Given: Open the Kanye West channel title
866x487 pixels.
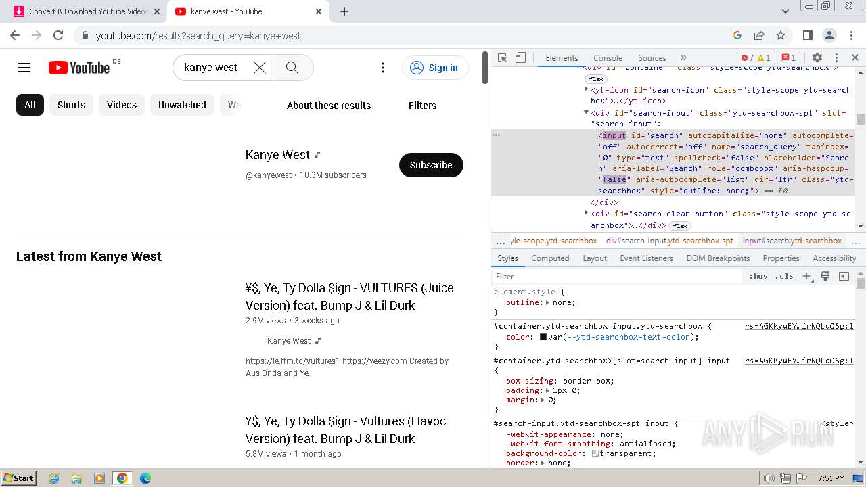Looking at the screenshot, I should (277, 155).
